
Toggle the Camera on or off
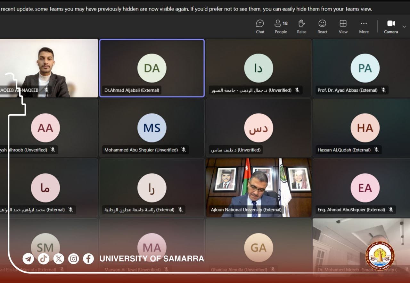click(391, 27)
